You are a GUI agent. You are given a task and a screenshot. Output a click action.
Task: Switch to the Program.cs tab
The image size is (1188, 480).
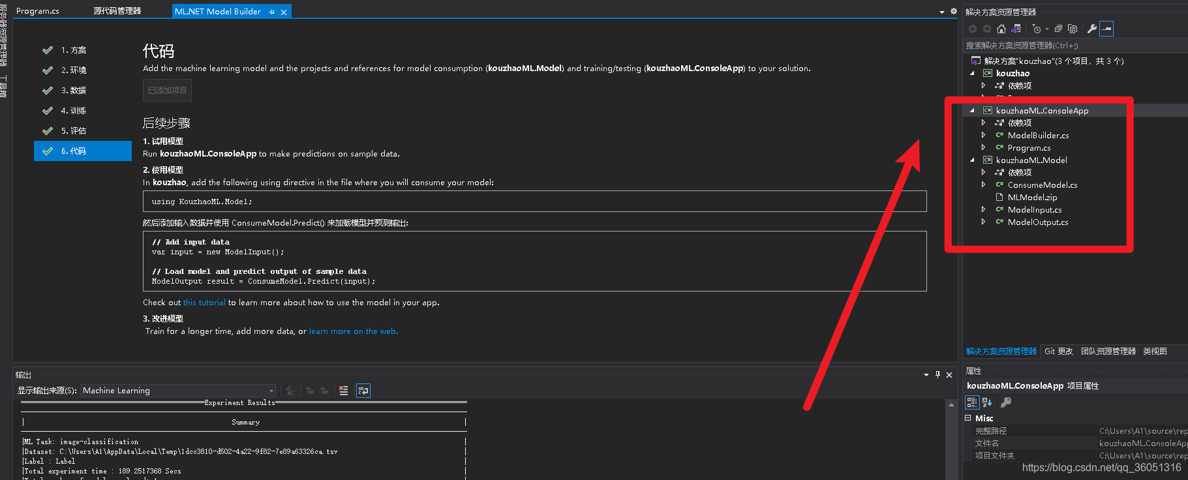pos(37,11)
